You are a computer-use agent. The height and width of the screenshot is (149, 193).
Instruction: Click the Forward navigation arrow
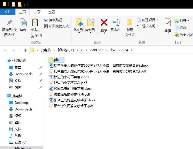click(x=13, y=50)
